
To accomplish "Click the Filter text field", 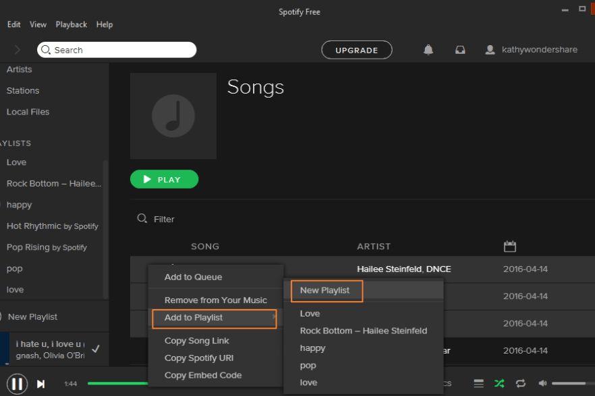I will pyautogui.click(x=164, y=219).
